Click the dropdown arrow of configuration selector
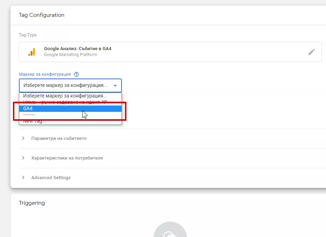 point(115,86)
